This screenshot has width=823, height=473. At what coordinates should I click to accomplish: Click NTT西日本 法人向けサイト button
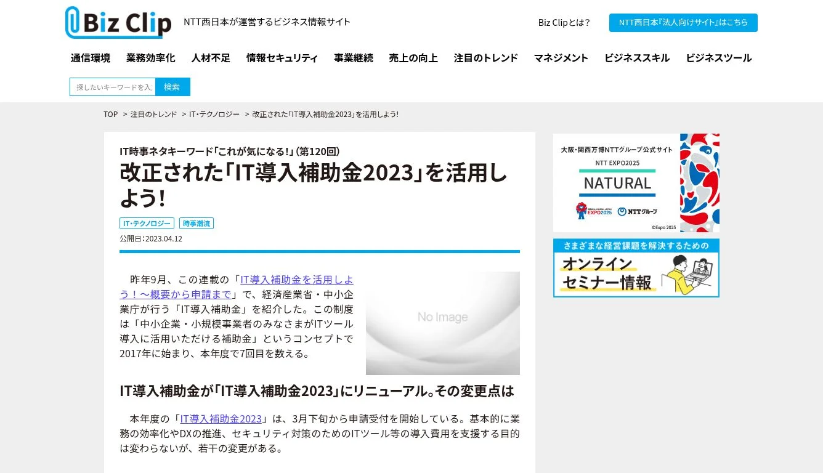683,23
